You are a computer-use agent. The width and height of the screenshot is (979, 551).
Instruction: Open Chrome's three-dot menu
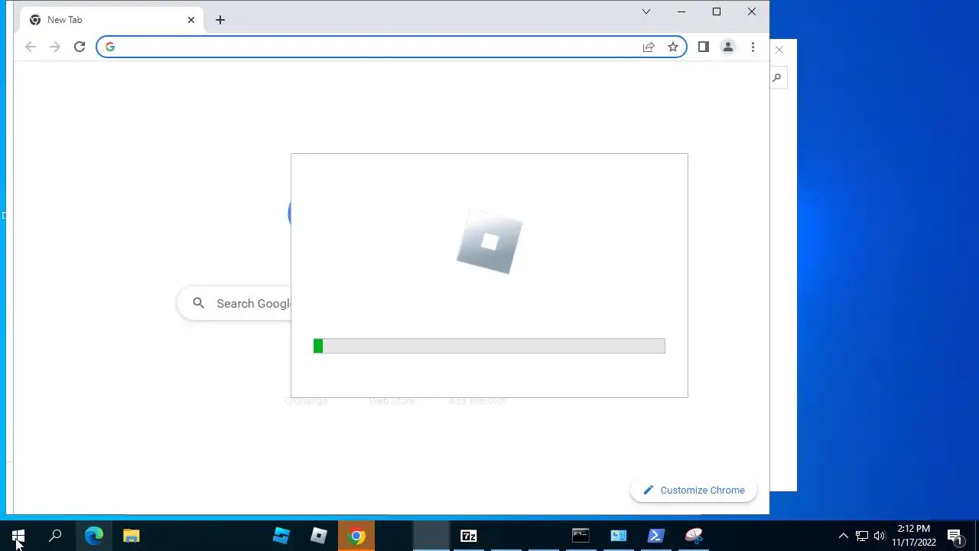point(753,47)
